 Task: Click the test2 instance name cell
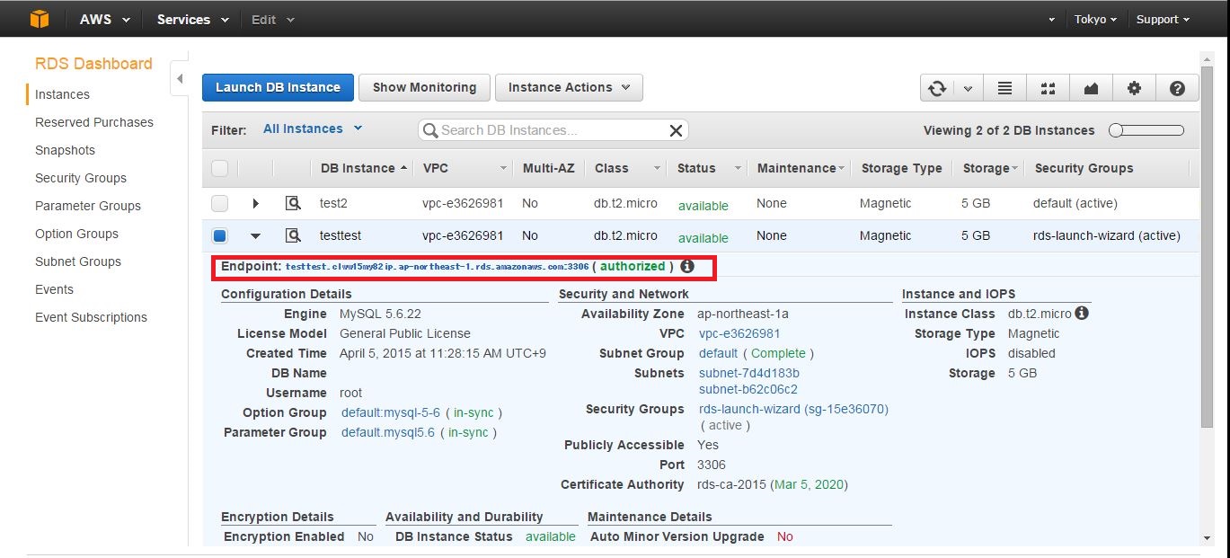click(x=333, y=203)
